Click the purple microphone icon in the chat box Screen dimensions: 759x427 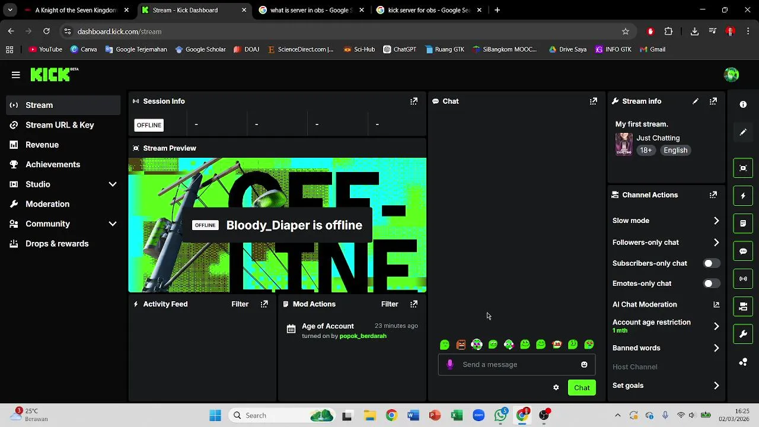449,365
